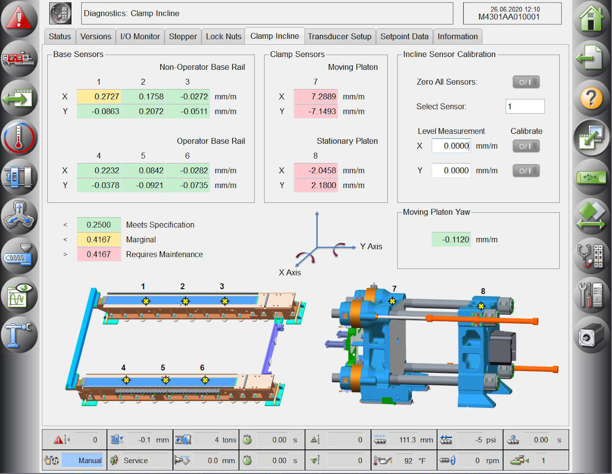Image resolution: width=612 pixels, height=474 pixels.
Task: Select the temperature control icon
Action: (20, 138)
